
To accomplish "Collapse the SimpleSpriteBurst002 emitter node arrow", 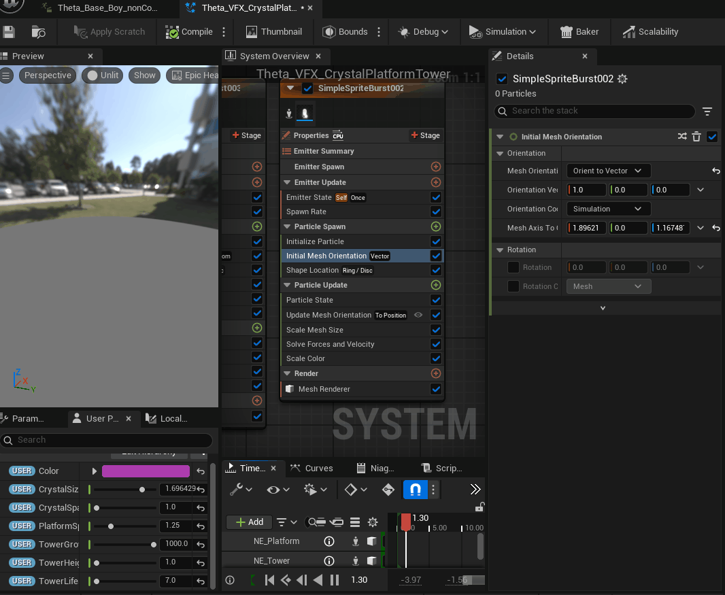I will click(290, 88).
